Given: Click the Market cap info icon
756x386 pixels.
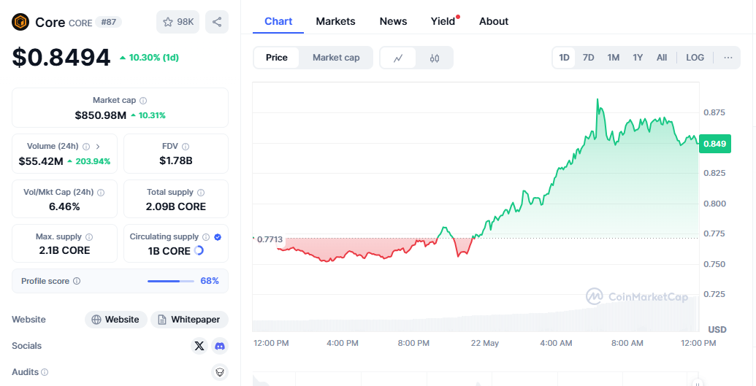Looking at the screenshot, I should [143, 100].
